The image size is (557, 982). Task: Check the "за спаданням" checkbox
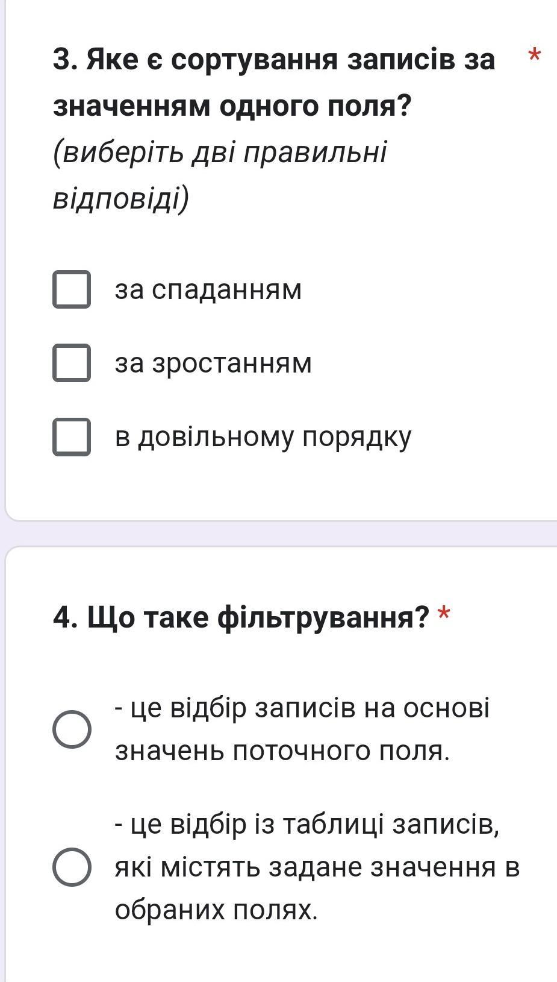[72, 289]
